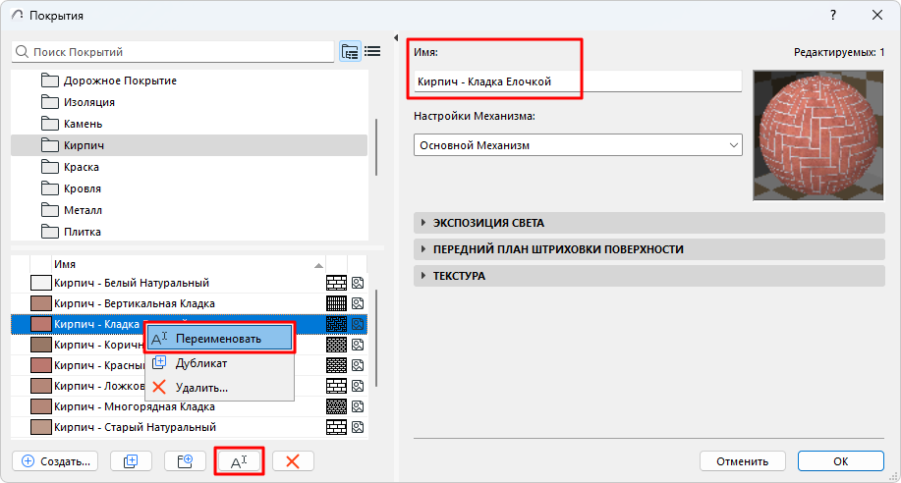Click color swatch of Кирпич - Белый Натуральный

41,283
